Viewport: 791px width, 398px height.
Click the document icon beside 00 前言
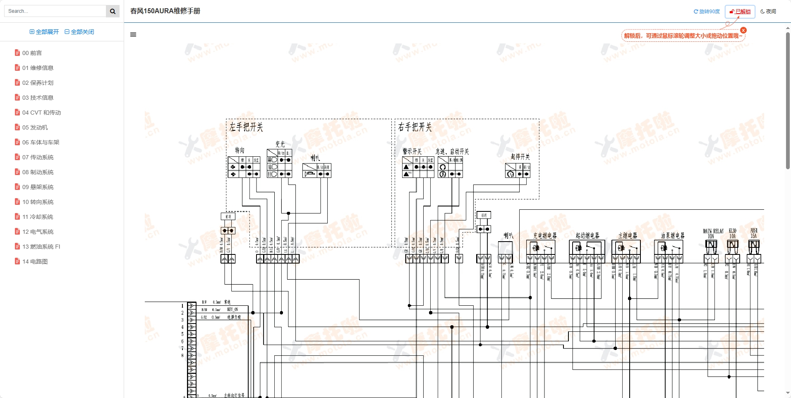pos(17,53)
